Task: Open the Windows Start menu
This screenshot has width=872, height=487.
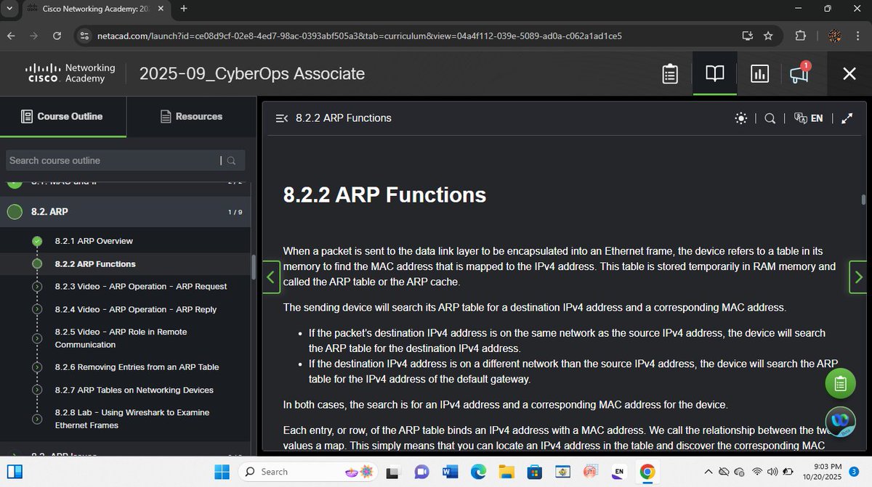Action: point(224,472)
